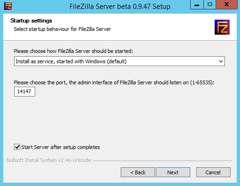Click the 'Please choose how FileZilla Server should be started' label
240x186 pixels.
[x=73, y=51]
